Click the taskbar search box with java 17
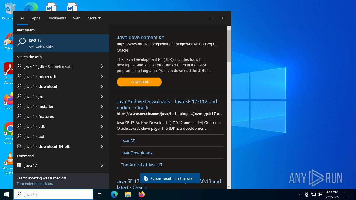The width and height of the screenshot is (356, 200). (53, 194)
